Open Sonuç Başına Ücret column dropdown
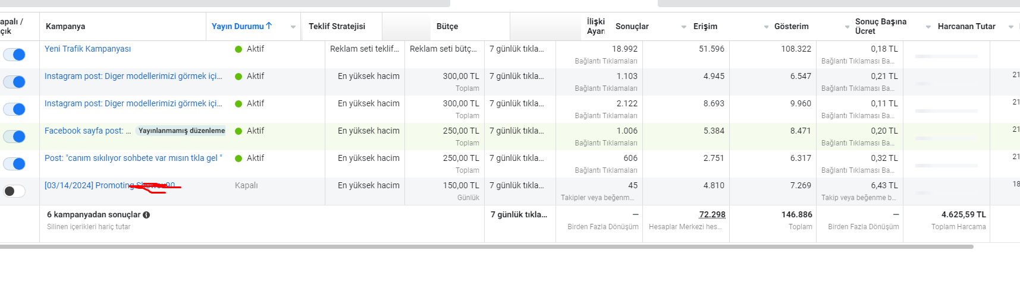Viewport: 1020px width, 285px height. click(928, 27)
